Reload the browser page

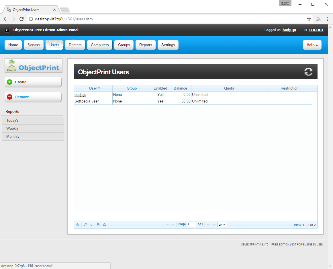click(21, 19)
